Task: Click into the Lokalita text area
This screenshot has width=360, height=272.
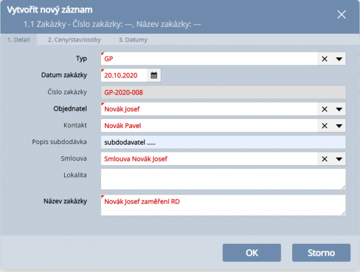Action: coord(223,179)
